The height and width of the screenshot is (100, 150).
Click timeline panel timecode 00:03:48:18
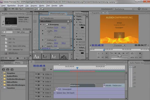click(x=39, y=66)
